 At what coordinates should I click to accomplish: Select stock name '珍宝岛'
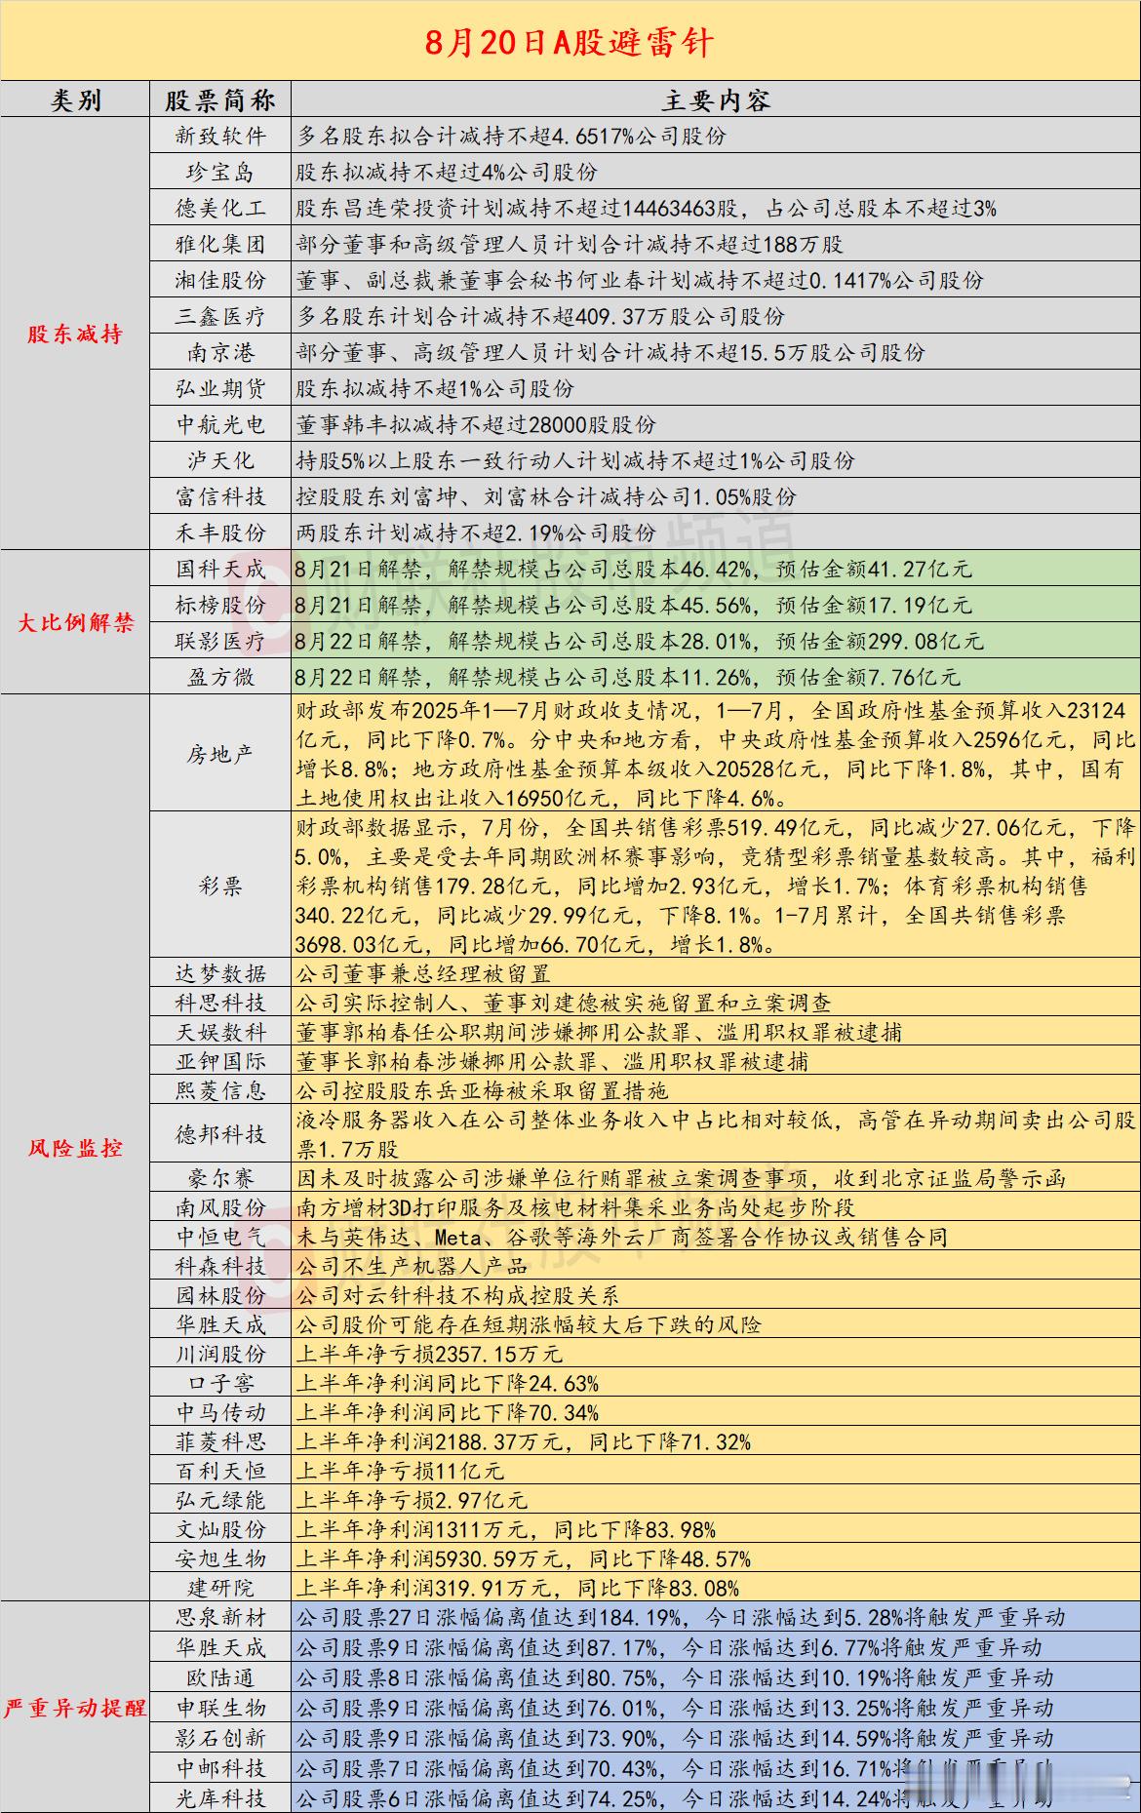[220, 173]
